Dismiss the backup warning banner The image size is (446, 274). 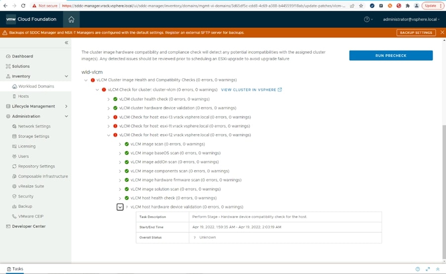(442, 33)
